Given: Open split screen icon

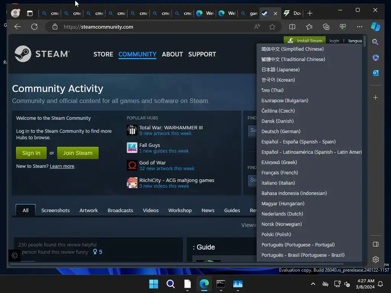Looking at the screenshot, I should coord(292,27).
